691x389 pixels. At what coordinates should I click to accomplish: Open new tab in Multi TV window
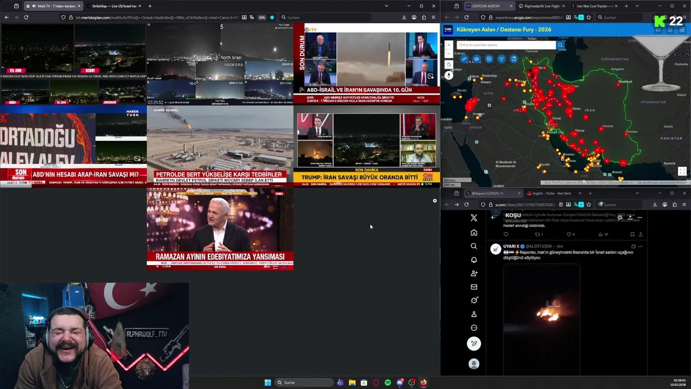coord(150,6)
